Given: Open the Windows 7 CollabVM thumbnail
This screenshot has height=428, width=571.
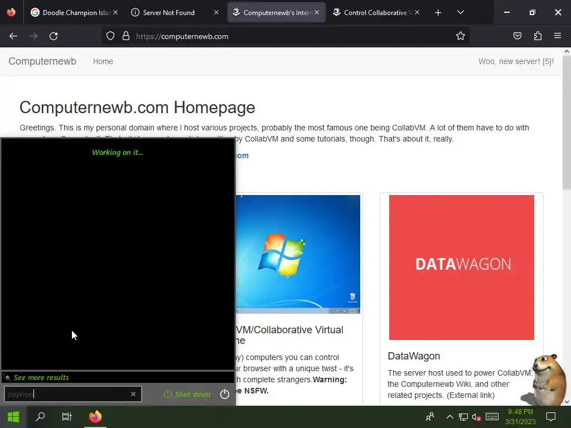Looking at the screenshot, I should pos(298,254).
